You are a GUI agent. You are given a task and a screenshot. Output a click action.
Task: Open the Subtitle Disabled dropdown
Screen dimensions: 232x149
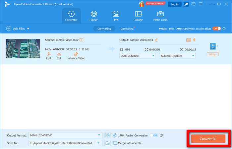(x=177, y=56)
